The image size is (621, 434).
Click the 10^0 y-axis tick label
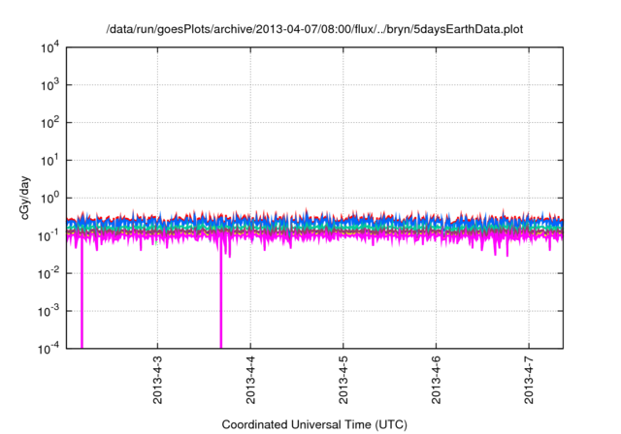[50, 198]
